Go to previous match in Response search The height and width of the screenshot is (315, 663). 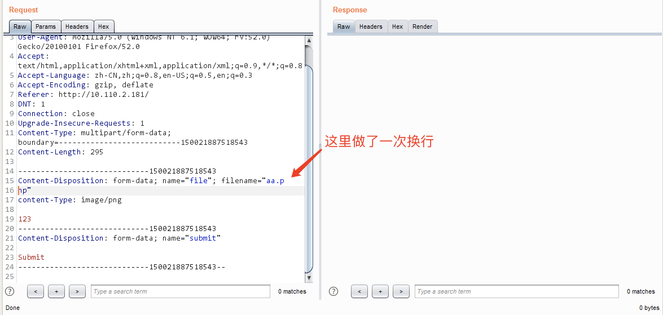359,291
